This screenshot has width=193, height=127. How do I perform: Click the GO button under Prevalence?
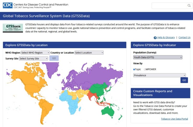coord(184,80)
